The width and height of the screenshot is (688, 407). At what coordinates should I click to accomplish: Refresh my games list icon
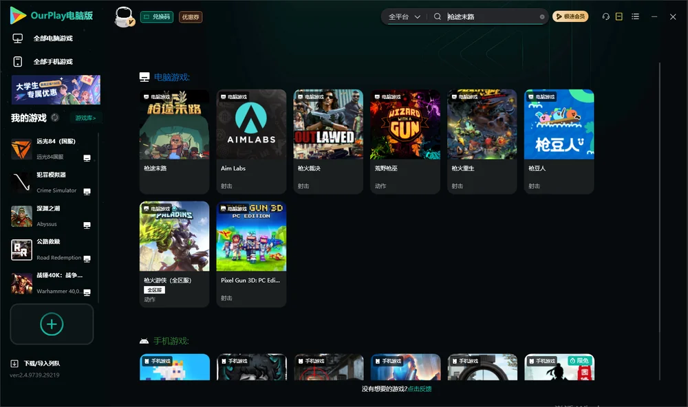pos(55,118)
